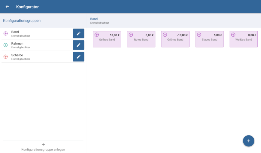Edit the Rahmen group with pencil icon
The image size is (261, 153).
79,45
